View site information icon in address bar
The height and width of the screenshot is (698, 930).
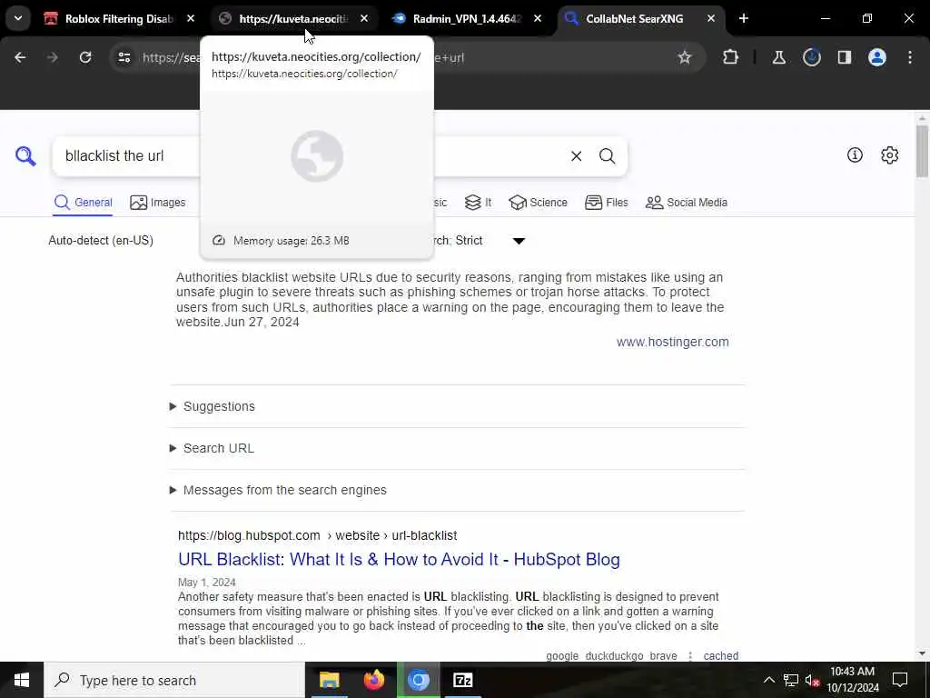124,57
